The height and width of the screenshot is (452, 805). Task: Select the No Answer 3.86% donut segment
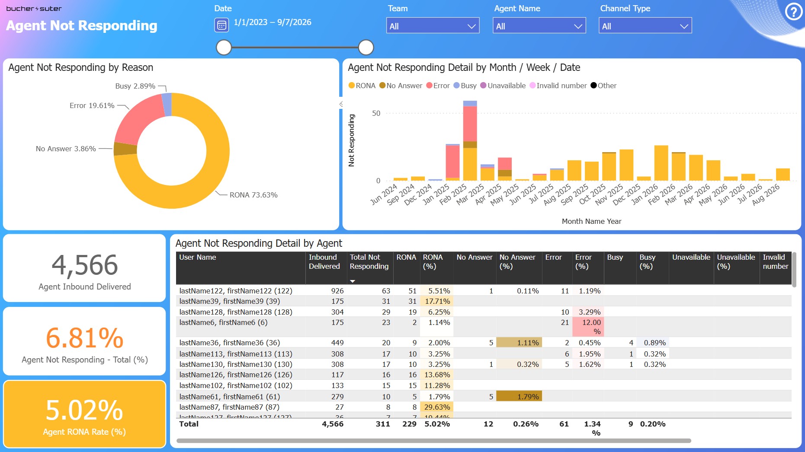coord(125,149)
